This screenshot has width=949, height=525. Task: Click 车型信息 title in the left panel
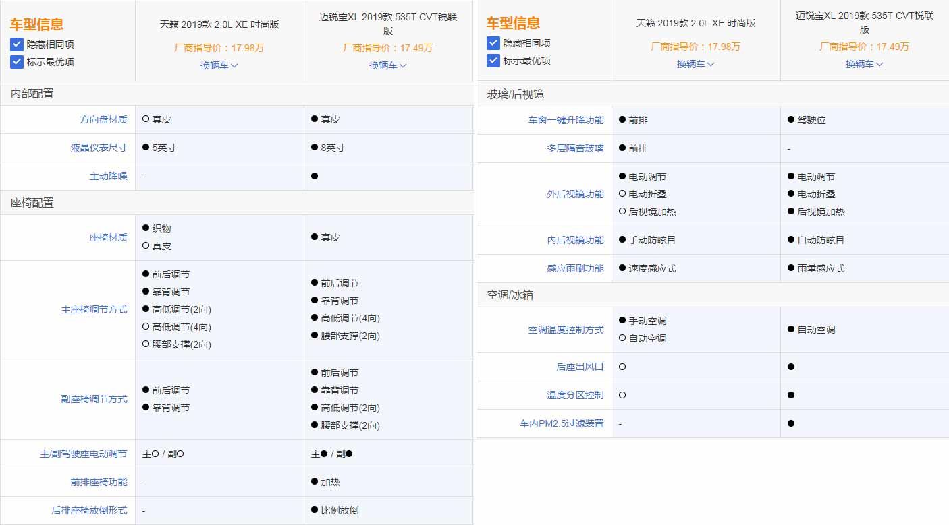pos(37,24)
